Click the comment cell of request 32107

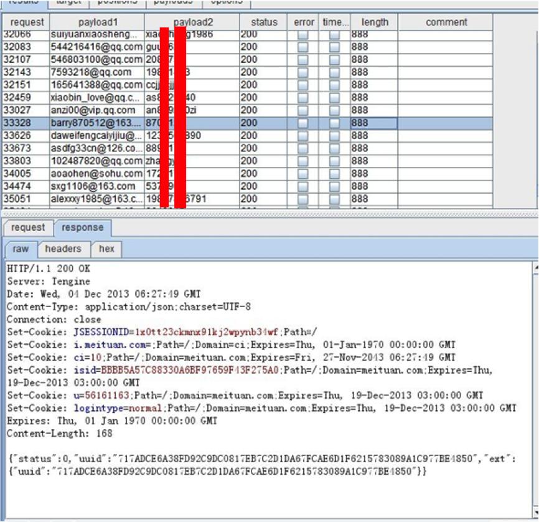point(446,60)
